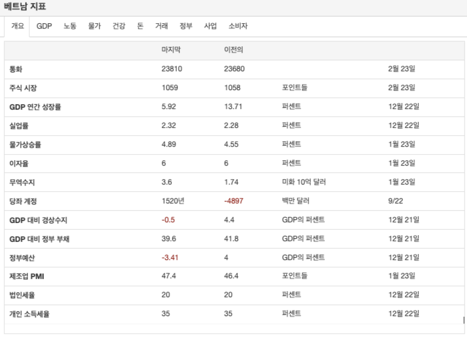The height and width of the screenshot is (338, 467).
Task: Open the 제조업 PMI link
Action: click(x=26, y=276)
